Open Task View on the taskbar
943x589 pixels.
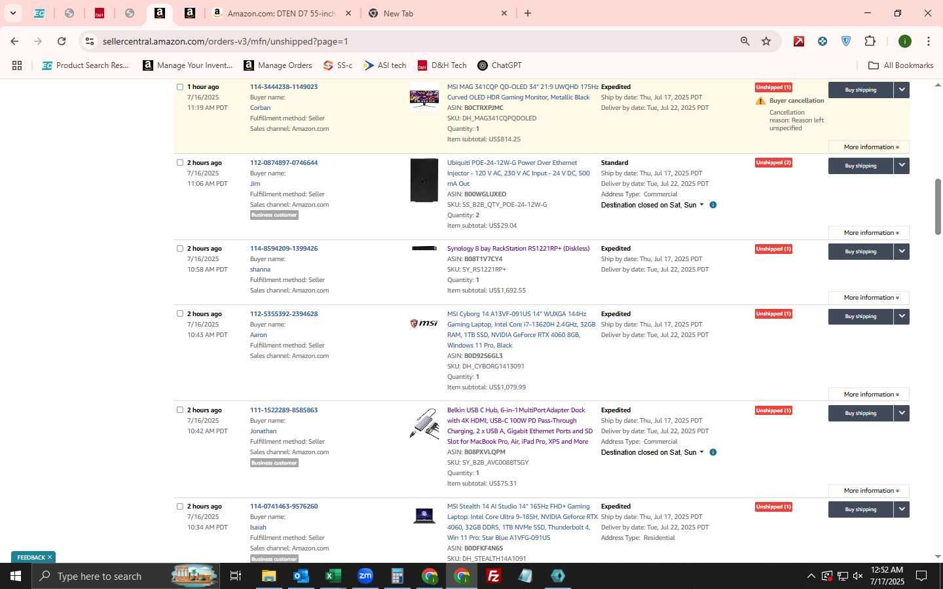click(x=236, y=576)
